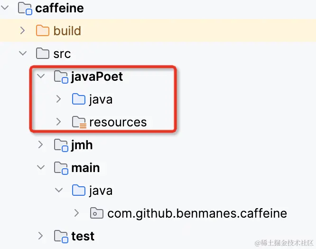Collapse the caffeine root node

(x=5, y=8)
